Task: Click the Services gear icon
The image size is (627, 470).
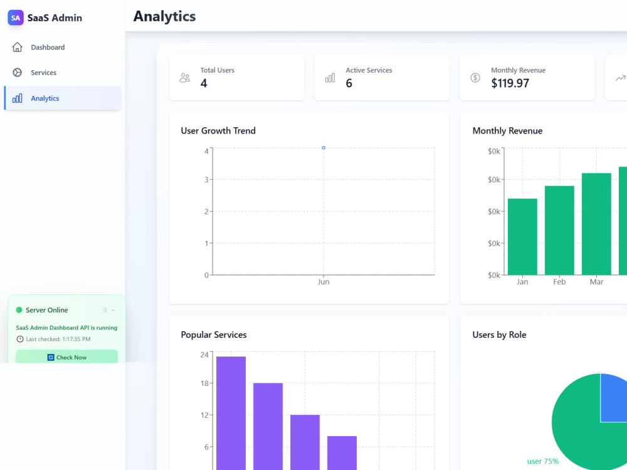Action: point(17,72)
